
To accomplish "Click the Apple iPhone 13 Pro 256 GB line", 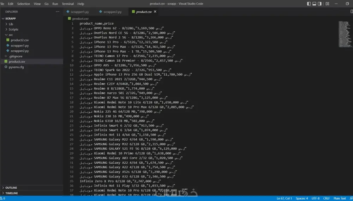I will click(136, 75).
